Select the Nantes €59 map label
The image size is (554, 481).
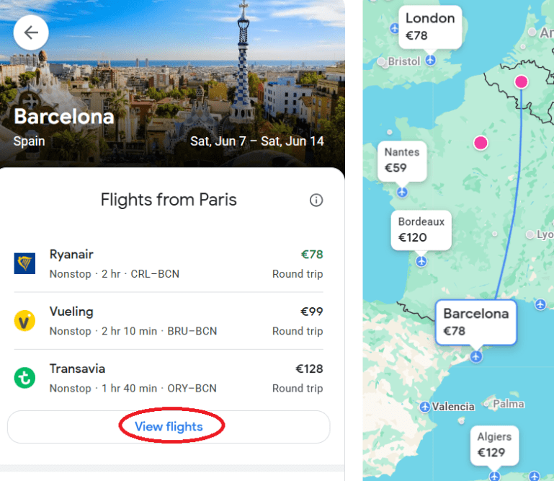click(402, 160)
